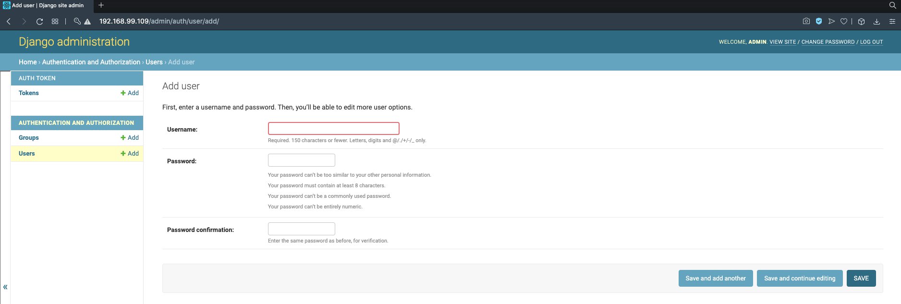Open the extensions cube icon

click(x=861, y=21)
